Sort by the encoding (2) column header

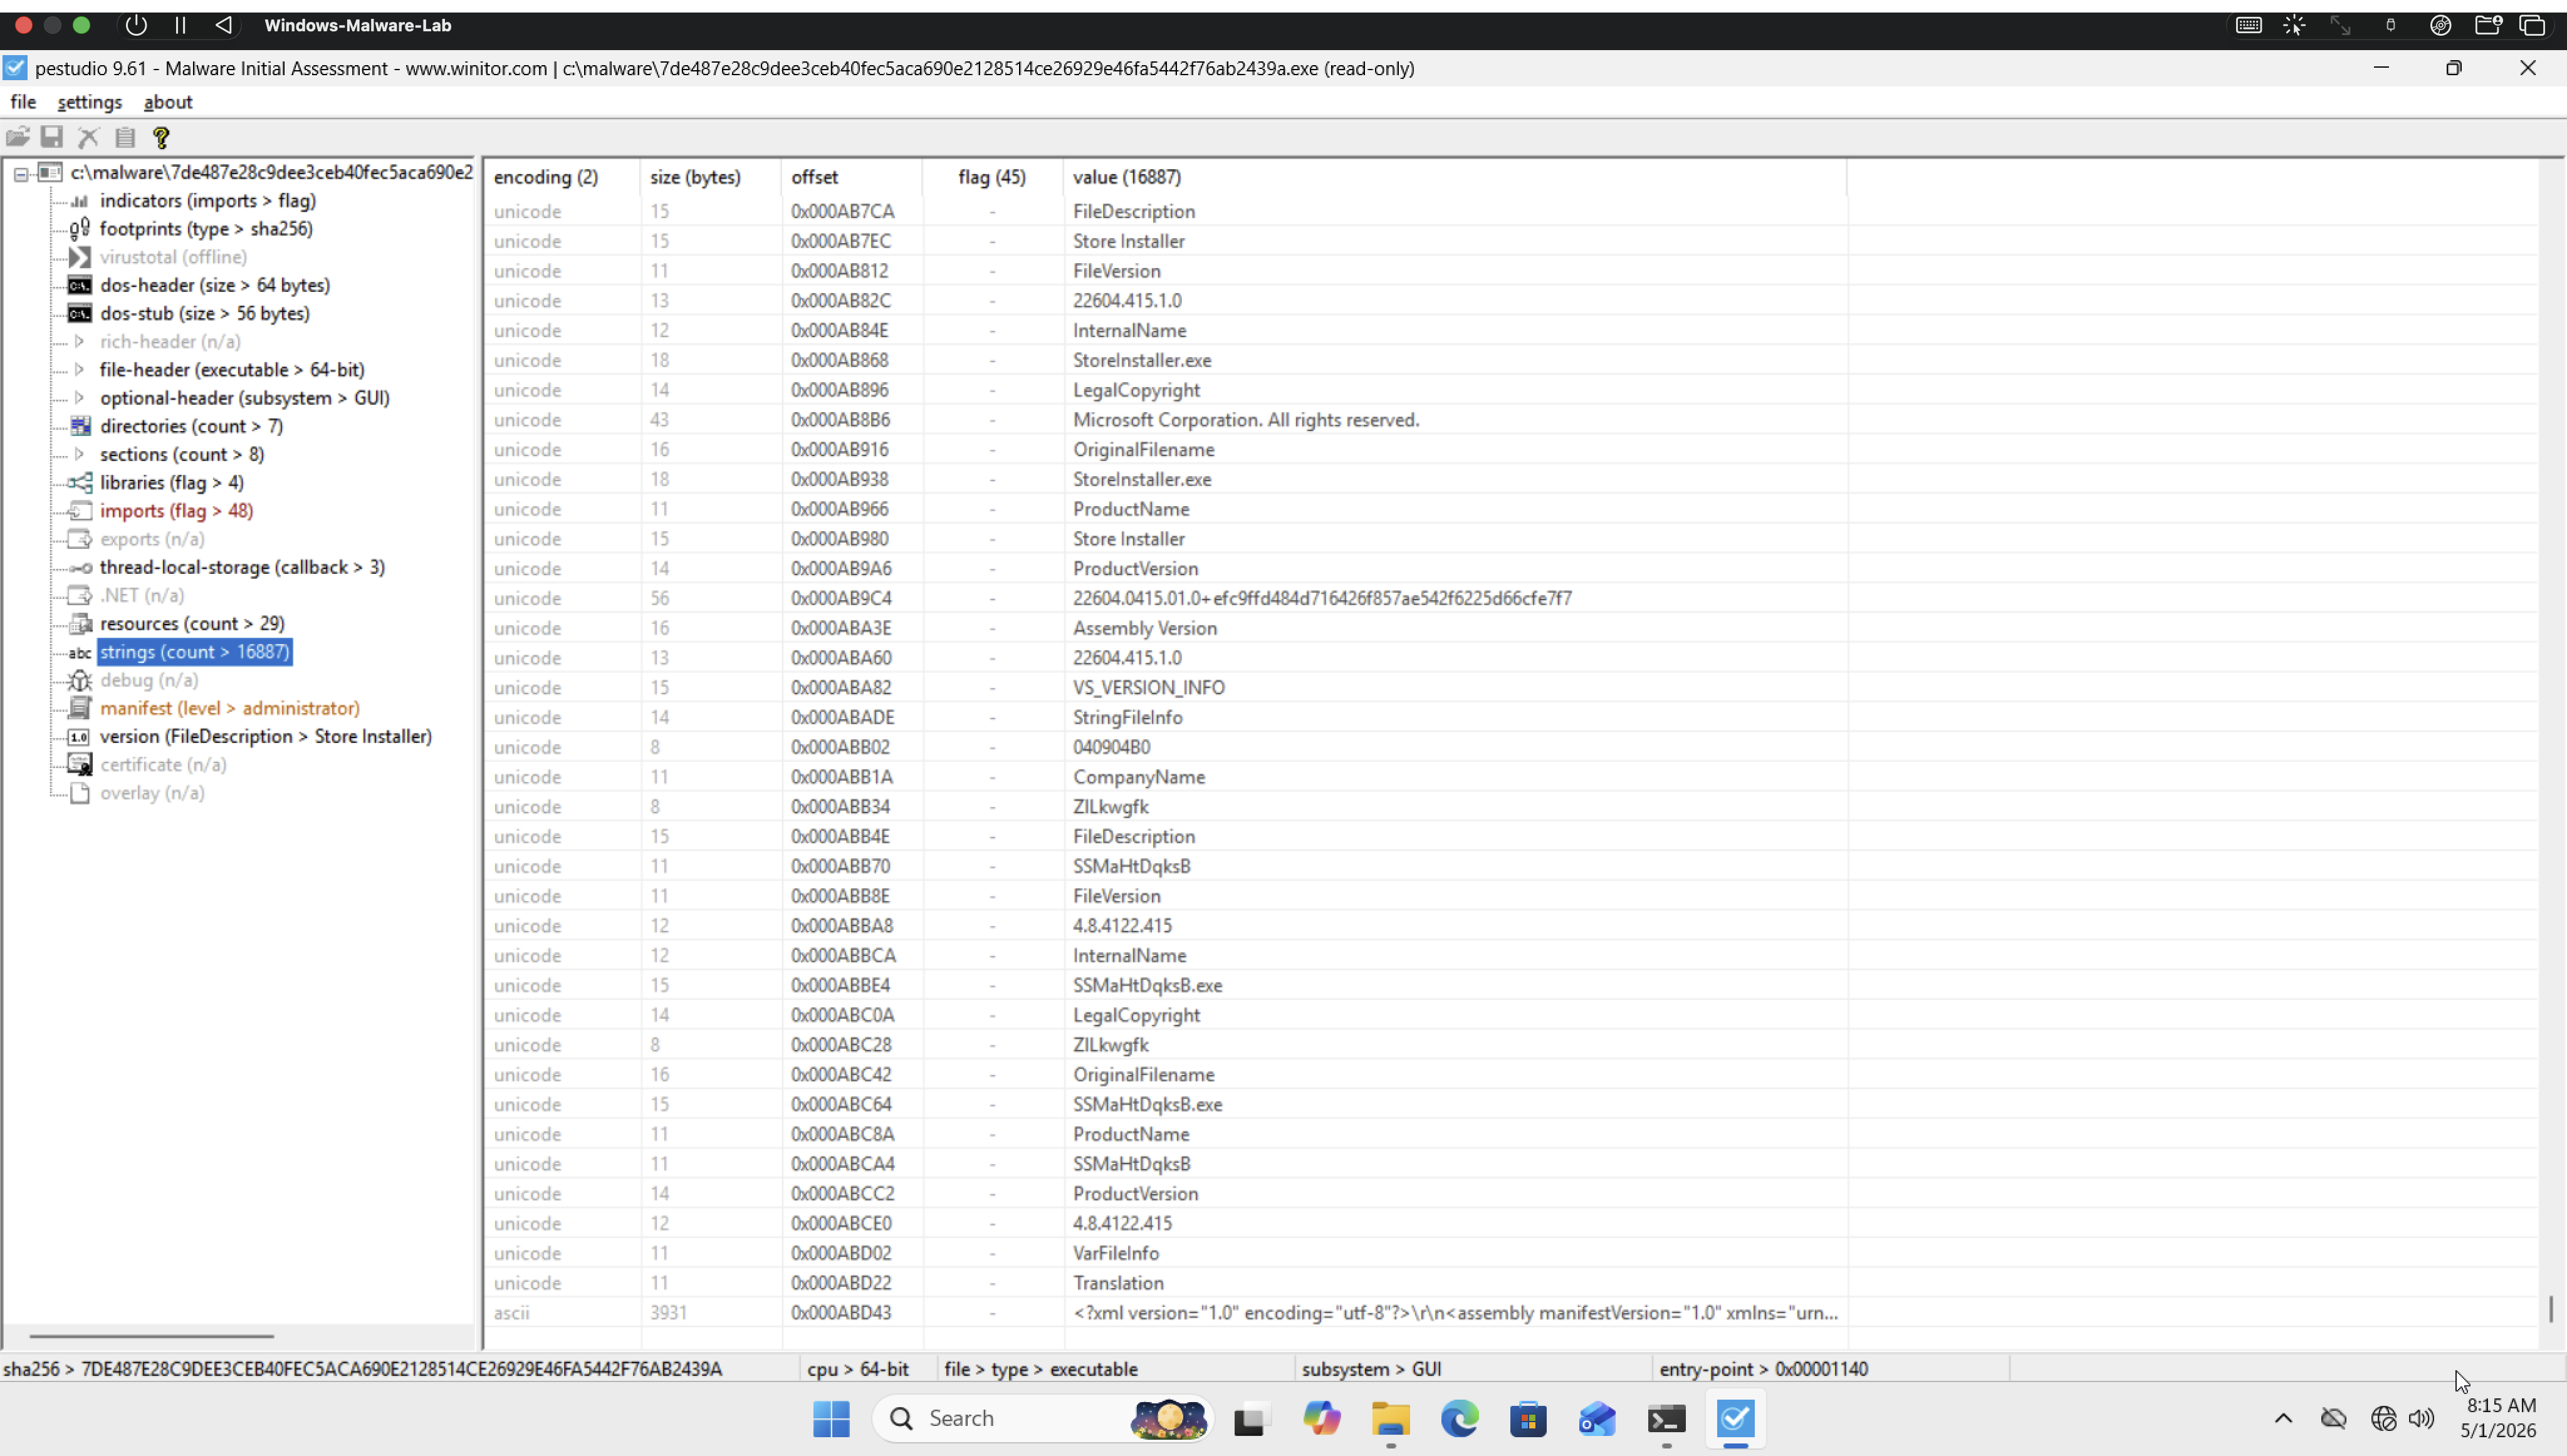561,177
